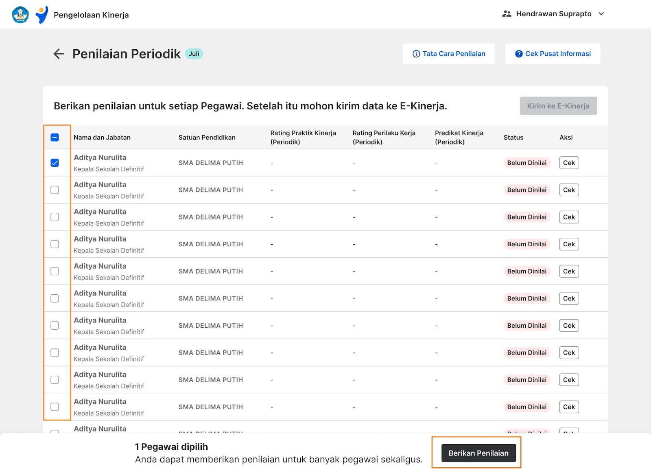Tick the checkbox in the sixth employee row
This screenshot has width=651, height=473.
(x=55, y=298)
